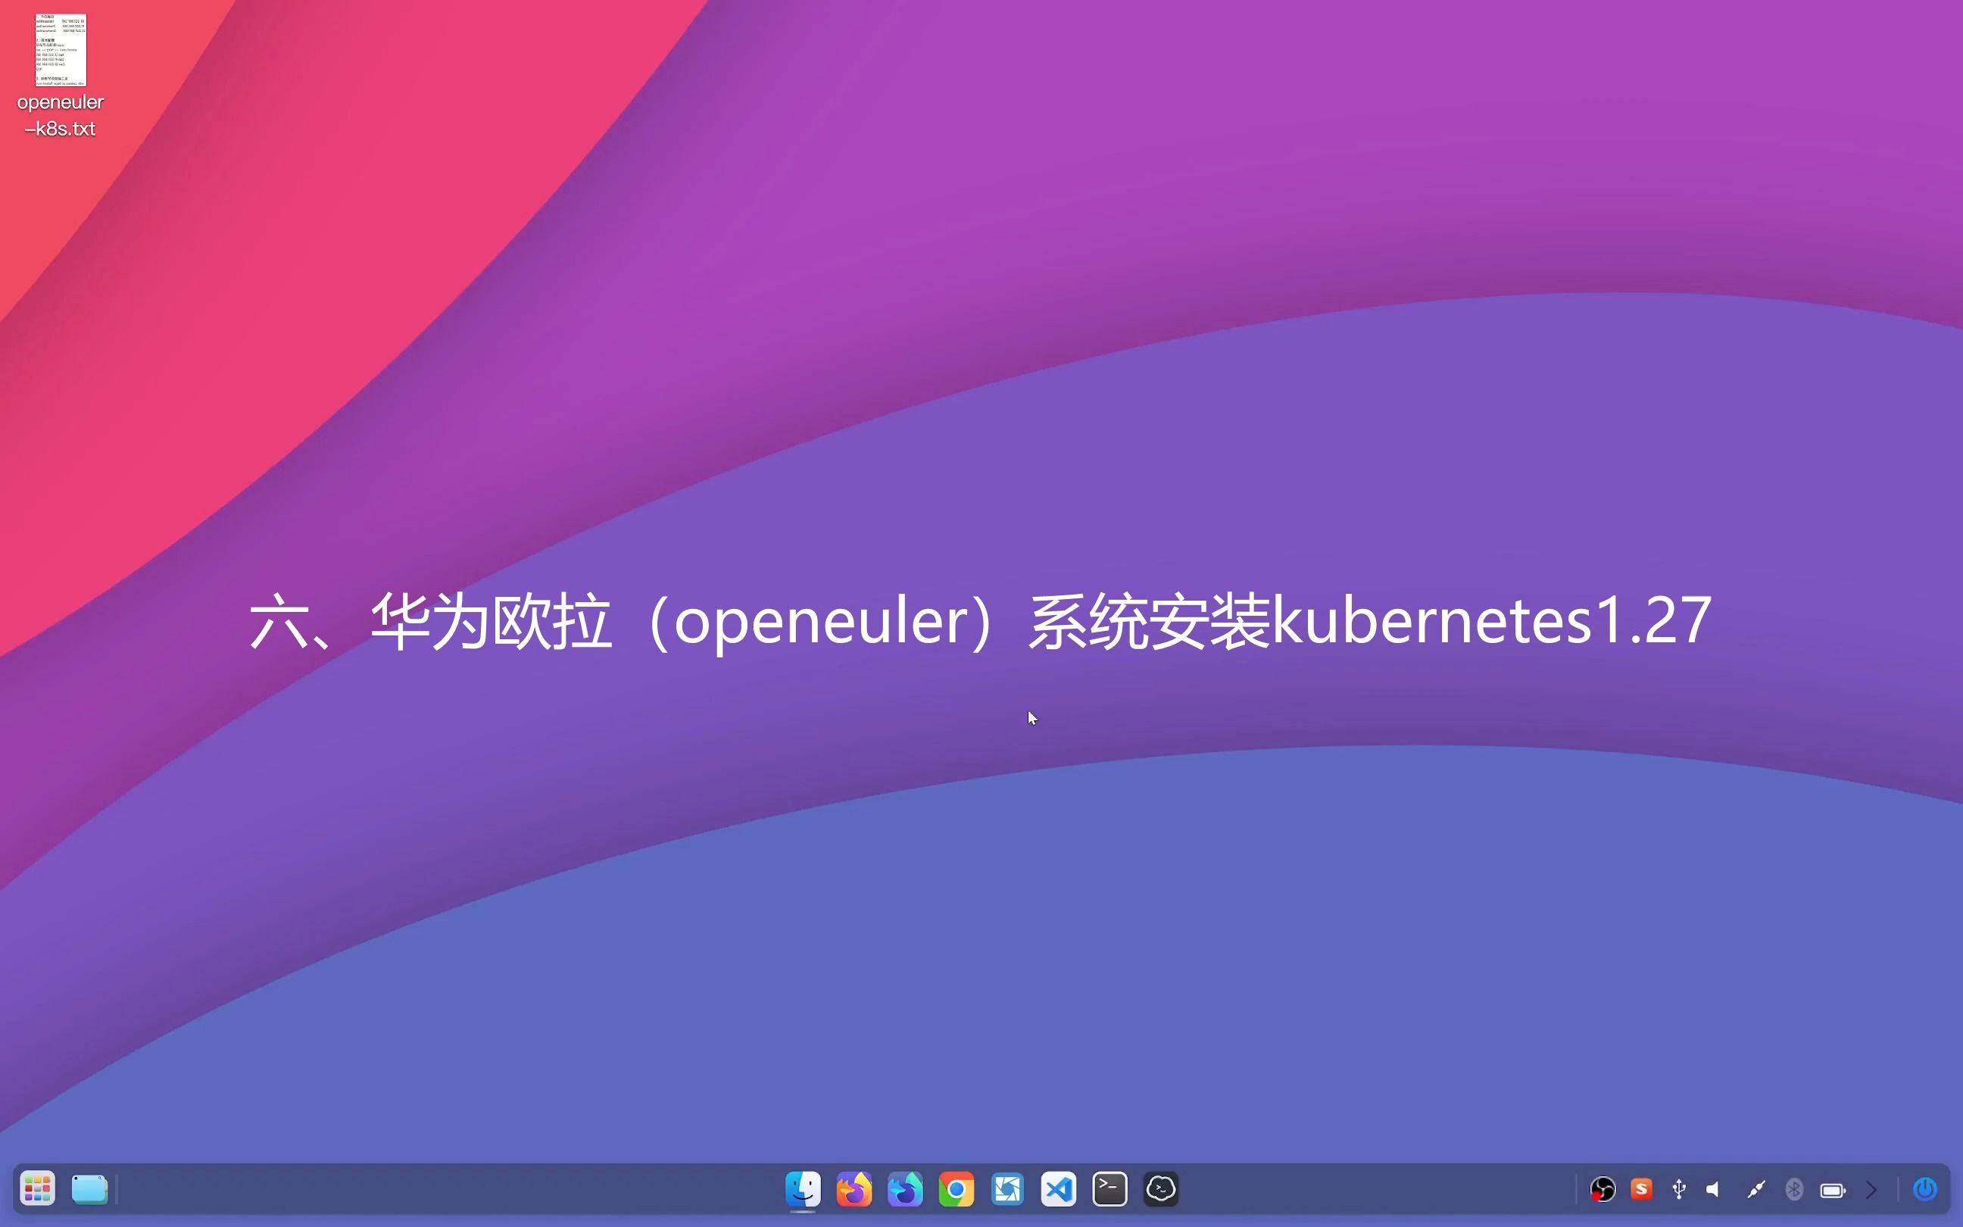
Task: Open the Terminal application
Action: pos(1108,1189)
